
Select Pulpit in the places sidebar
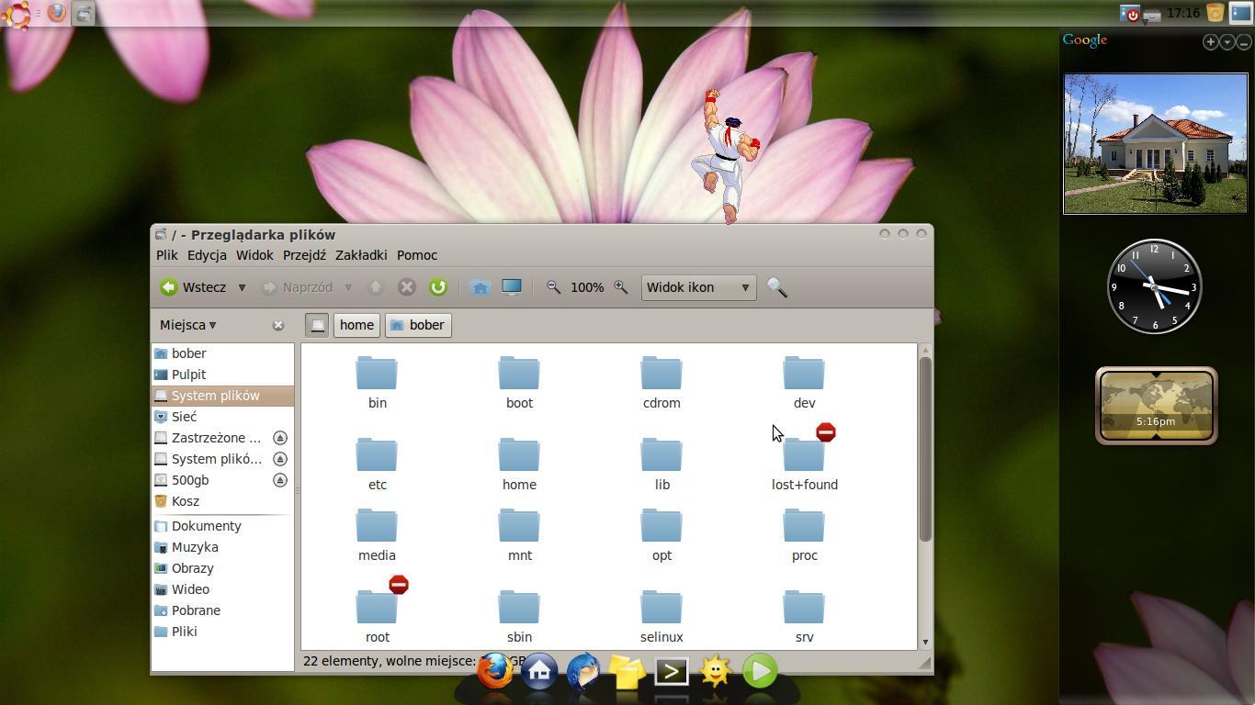[222, 375]
